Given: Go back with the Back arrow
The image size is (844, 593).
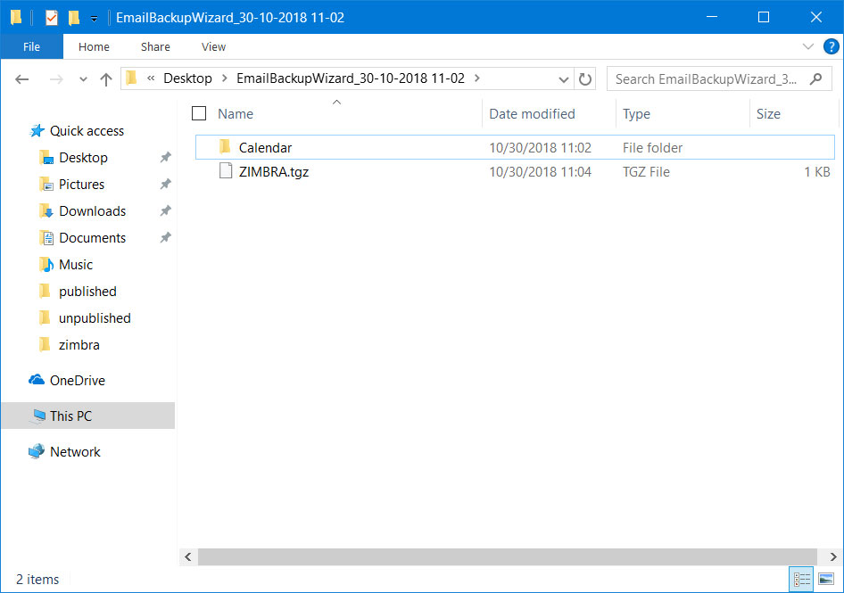Looking at the screenshot, I should coord(22,79).
